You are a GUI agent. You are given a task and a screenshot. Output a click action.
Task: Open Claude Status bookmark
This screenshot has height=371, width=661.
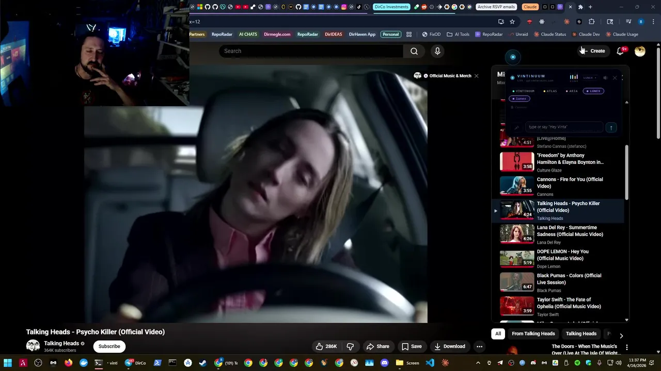coord(550,35)
